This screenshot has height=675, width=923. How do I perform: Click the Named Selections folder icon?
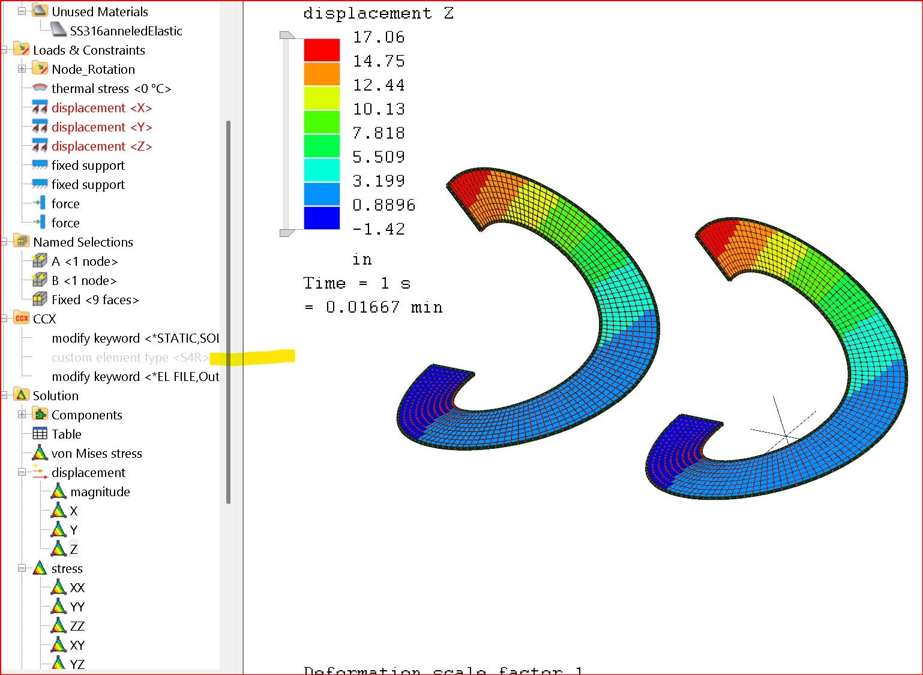22,242
